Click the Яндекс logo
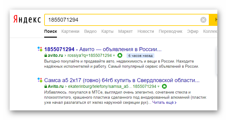 click(27, 20)
